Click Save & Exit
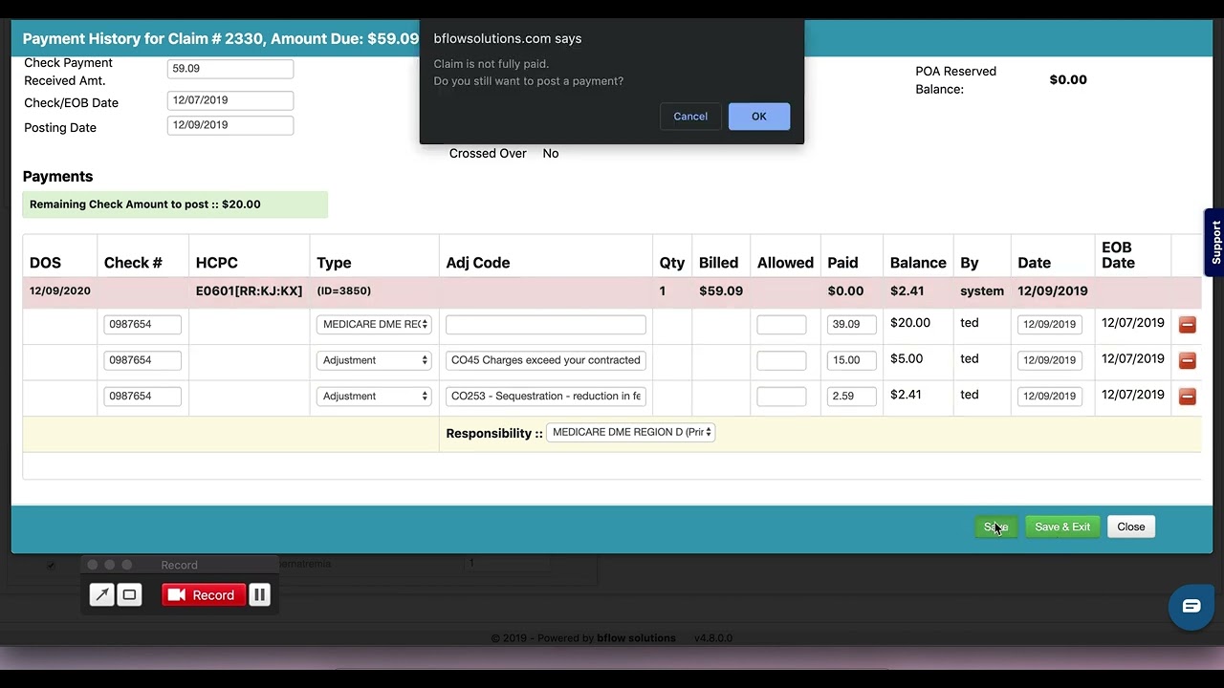This screenshot has width=1224, height=688. (x=1062, y=527)
